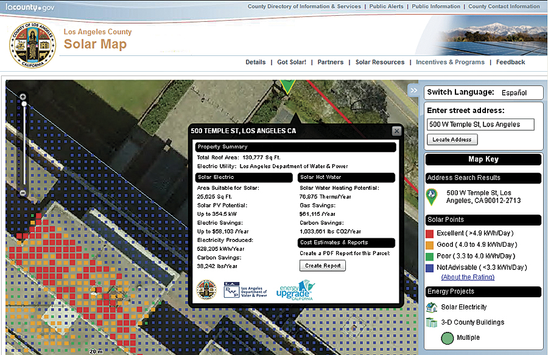Screen dimensions: 548x355
Task: Click the energy upgrade California logo
Action: [295, 291]
